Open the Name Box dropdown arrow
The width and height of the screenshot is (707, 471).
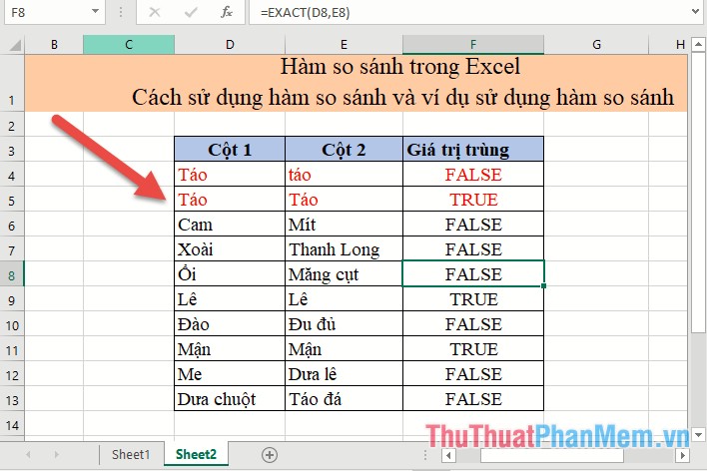click(x=95, y=12)
